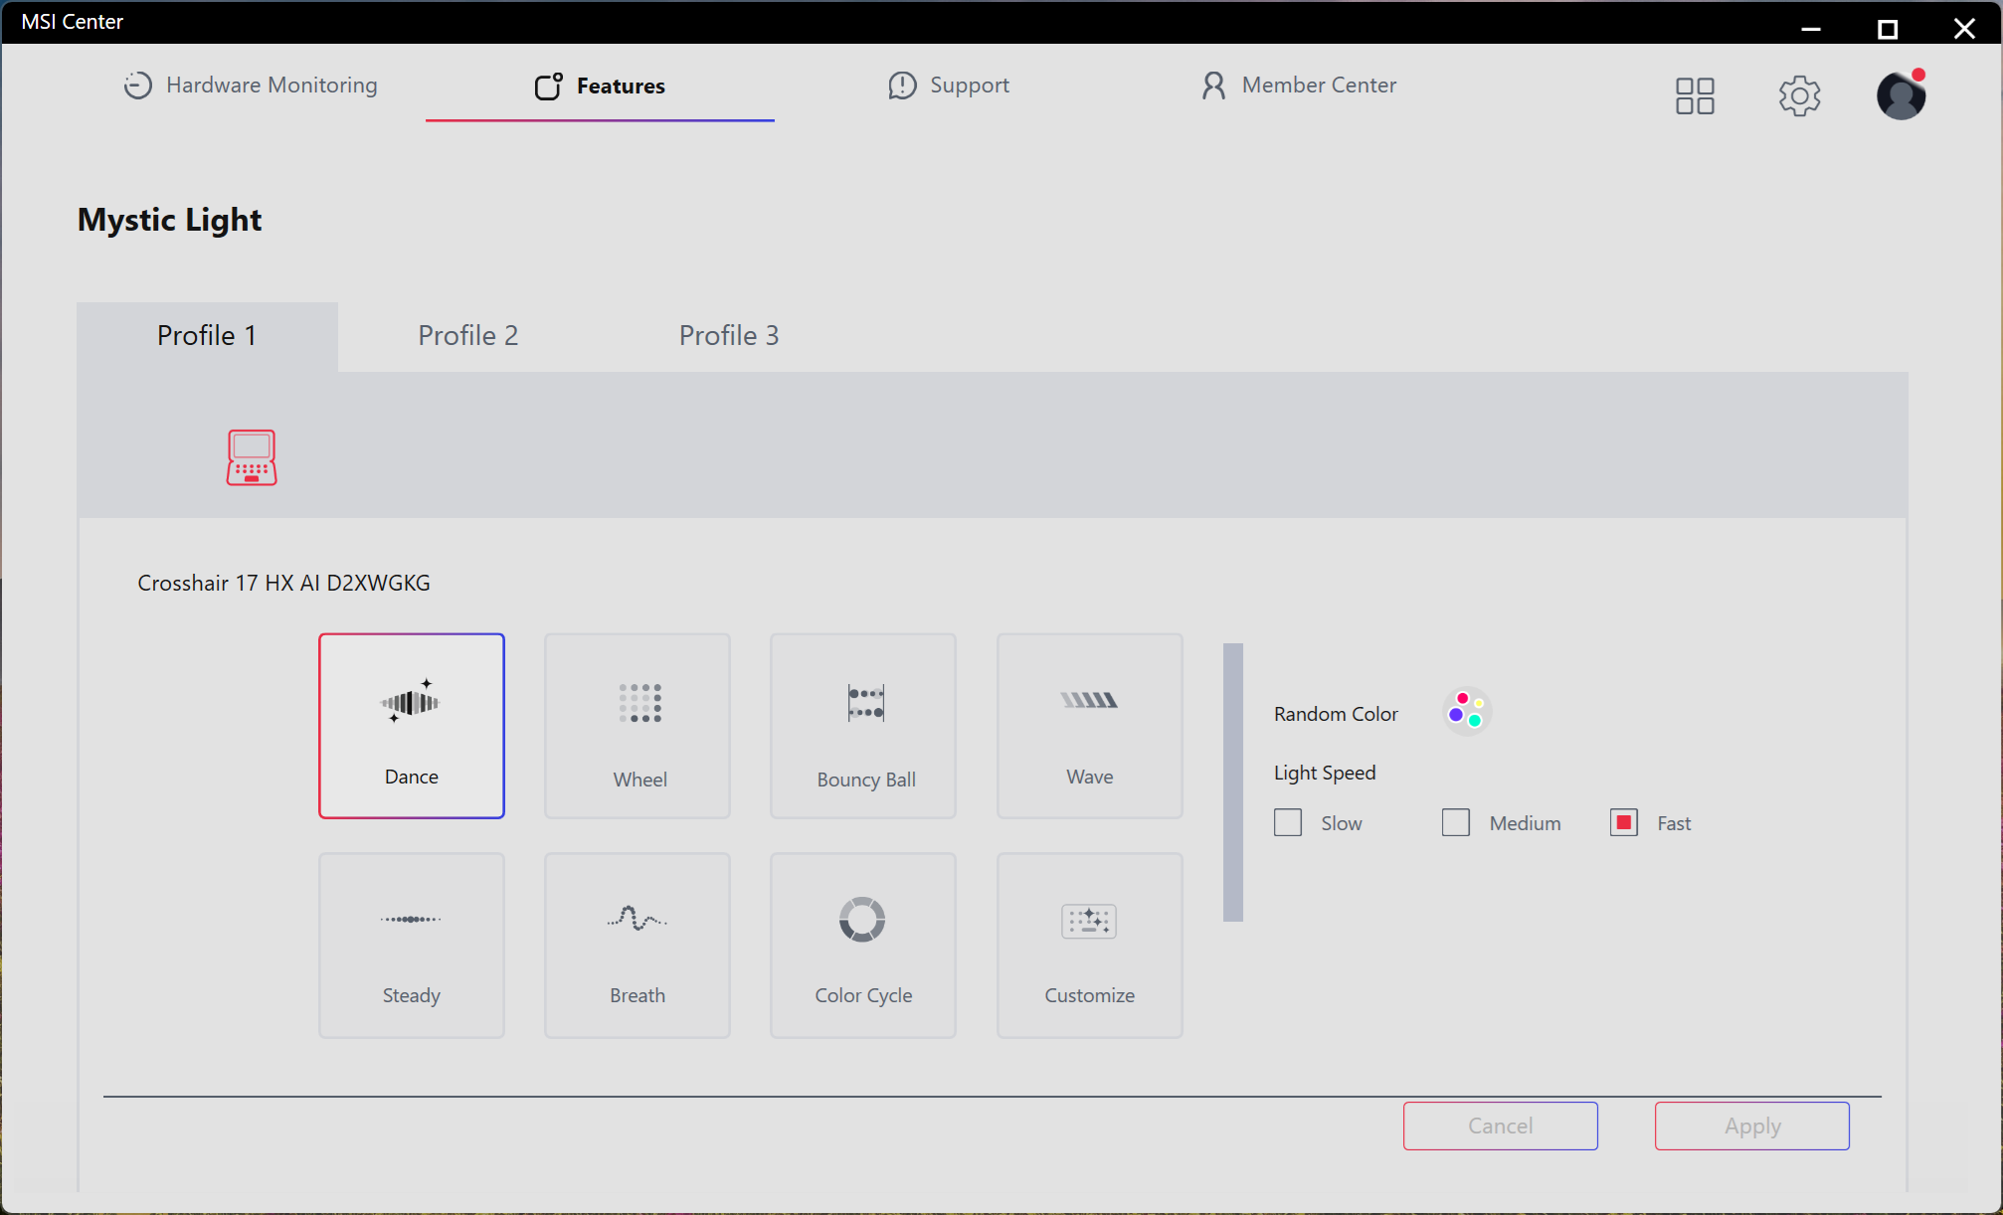Open the Customize lighting effect
The height and width of the screenshot is (1215, 2003).
point(1089,946)
